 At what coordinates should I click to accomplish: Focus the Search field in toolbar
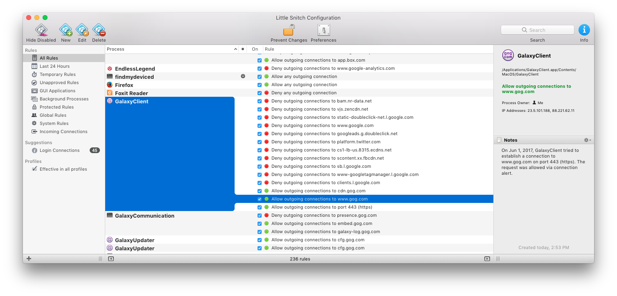pyautogui.click(x=537, y=30)
